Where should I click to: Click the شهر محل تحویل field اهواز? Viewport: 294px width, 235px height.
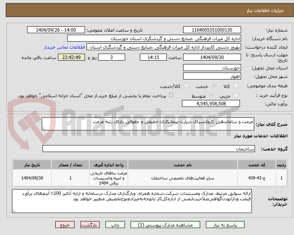coord(212,76)
